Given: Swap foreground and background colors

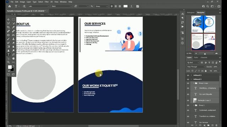Looking at the screenshot, I should pyautogui.click(x=13, y=66).
